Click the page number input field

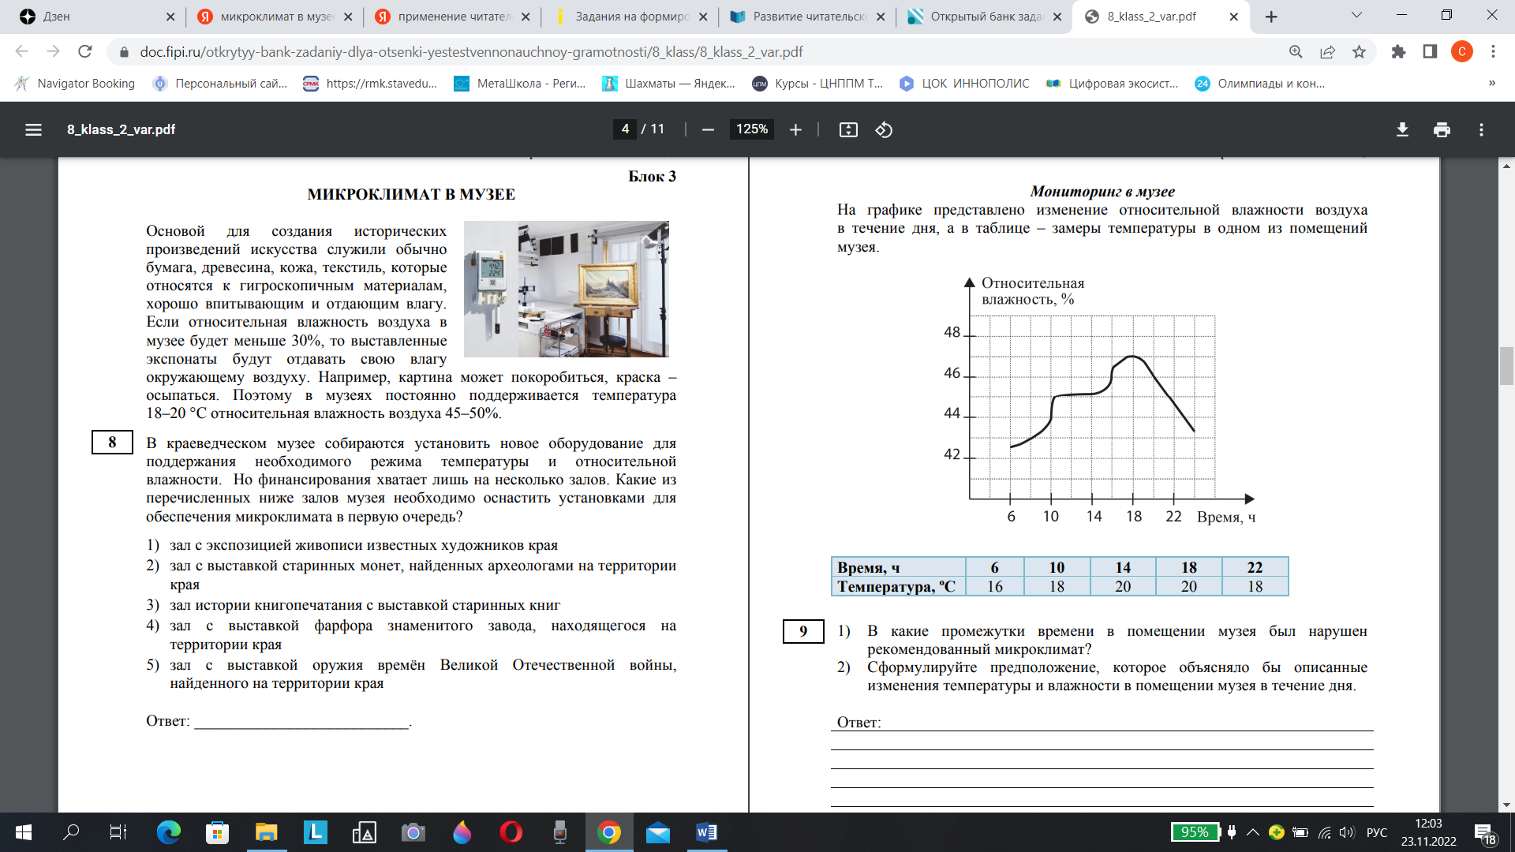pos(625,129)
